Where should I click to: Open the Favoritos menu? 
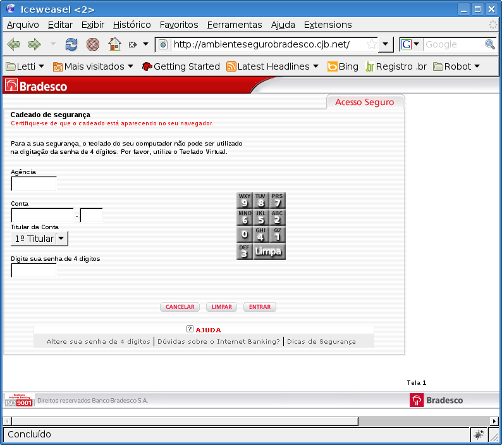179,25
